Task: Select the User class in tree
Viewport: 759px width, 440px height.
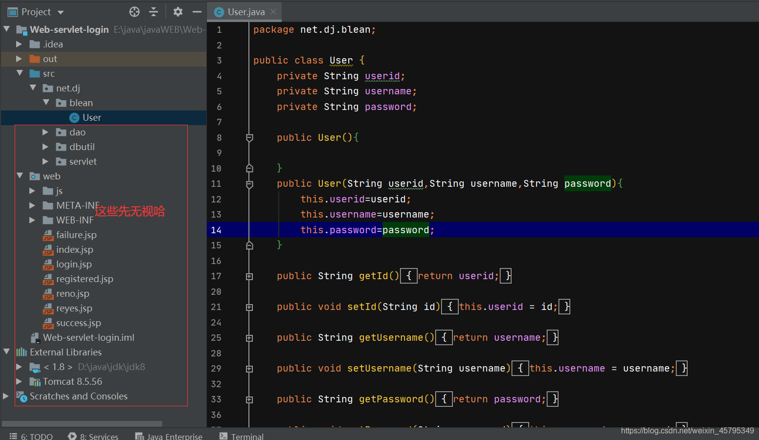Action: [x=91, y=117]
